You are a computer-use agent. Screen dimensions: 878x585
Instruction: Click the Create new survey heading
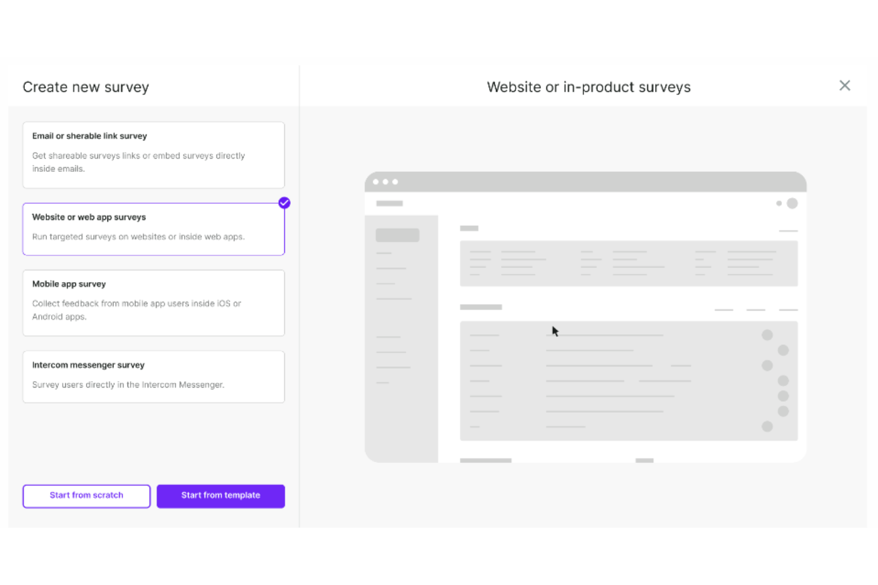pos(85,87)
